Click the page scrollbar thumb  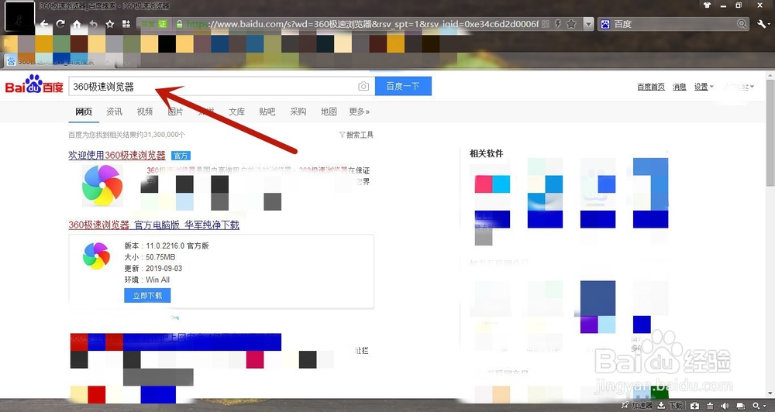pyautogui.click(x=770, y=133)
